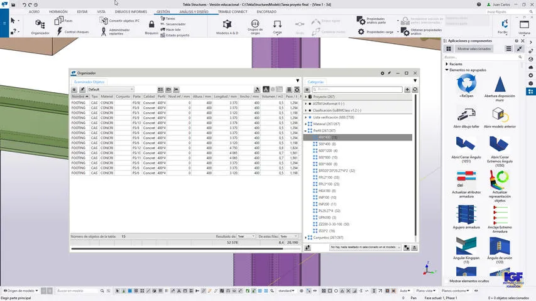Select the 400*400 profile category
The width and height of the screenshot is (536, 301).
coord(358,137)
